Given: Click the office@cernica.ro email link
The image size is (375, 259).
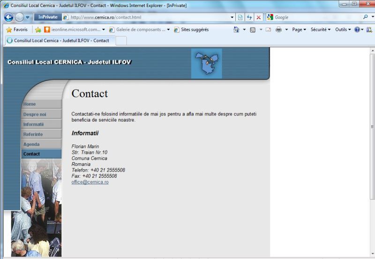Looking at the screenshot, I should [90, 182].
